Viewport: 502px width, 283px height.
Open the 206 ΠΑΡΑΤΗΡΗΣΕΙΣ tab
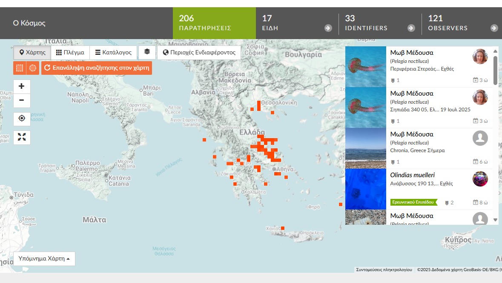tap(214, 23)
